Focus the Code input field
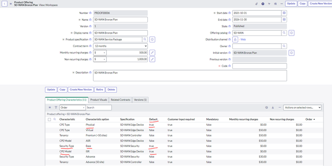The image size is (332, 166). click(x=259, y=66)
